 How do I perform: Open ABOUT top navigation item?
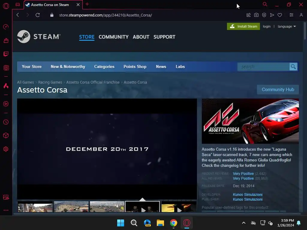[141, 37]
